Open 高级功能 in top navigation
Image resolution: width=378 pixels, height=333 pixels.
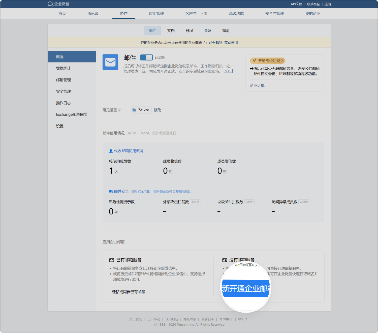point(236,14)
